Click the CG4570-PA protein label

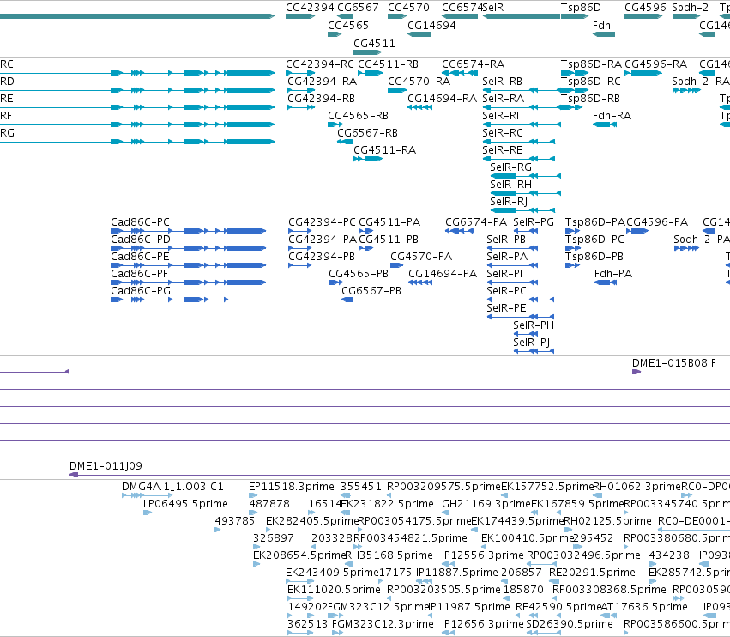coord(421,257)
